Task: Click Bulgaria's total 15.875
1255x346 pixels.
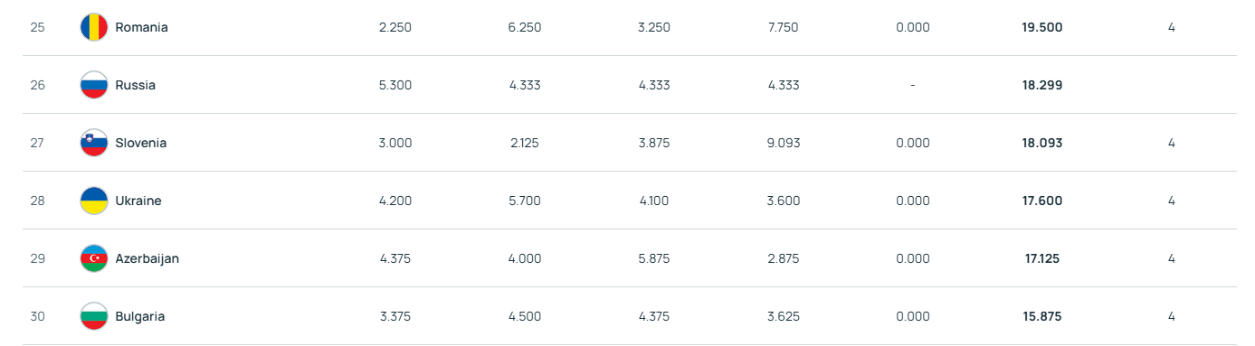Action: pos(1041,316)
